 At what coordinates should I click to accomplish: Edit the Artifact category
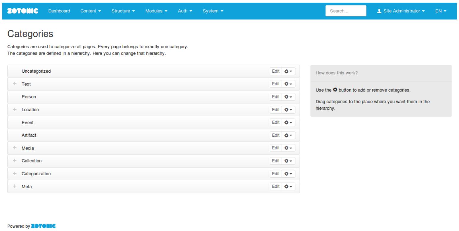coord(276,135)
